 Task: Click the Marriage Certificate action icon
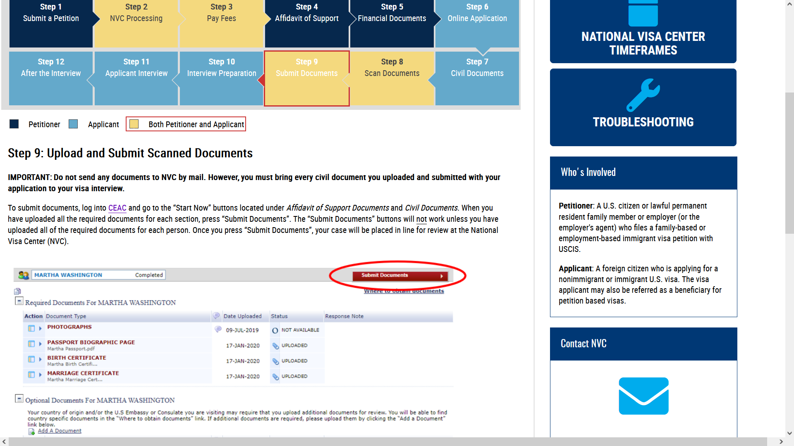(31, 375)
